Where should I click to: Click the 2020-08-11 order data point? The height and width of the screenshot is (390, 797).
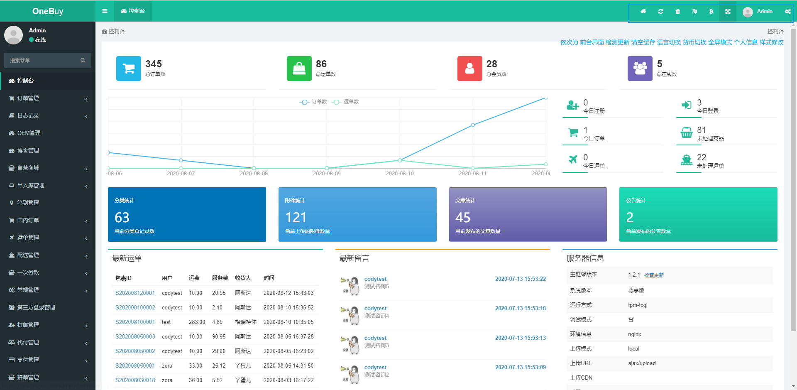point(473,125)
